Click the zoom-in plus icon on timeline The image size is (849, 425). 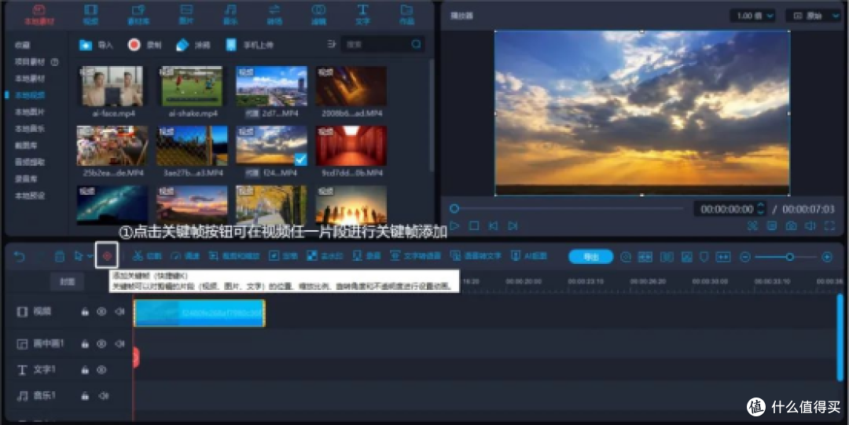coord(827,257)
